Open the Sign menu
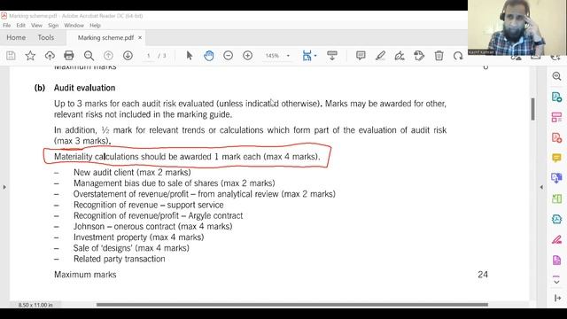This screenshot has width=567, height=319. tap(53, 26)
